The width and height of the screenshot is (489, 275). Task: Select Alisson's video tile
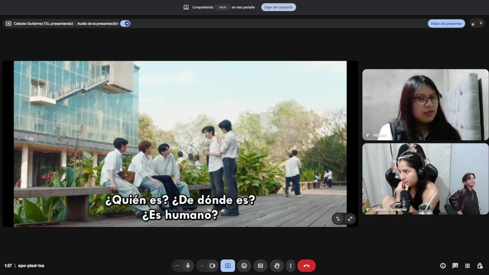(x=425, y=105)
